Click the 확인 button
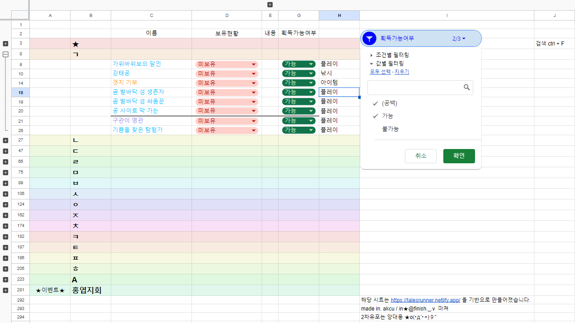Viewport: 575px width, 323px height. pos(459,156)
